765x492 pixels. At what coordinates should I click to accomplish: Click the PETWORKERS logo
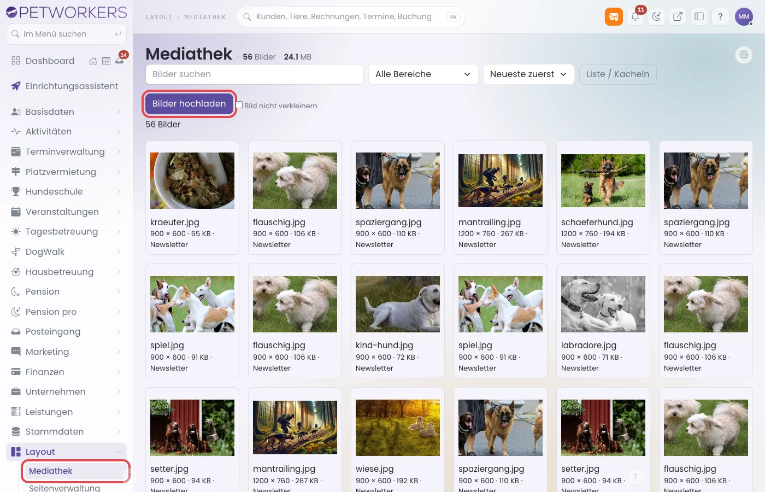pos(66,12)
